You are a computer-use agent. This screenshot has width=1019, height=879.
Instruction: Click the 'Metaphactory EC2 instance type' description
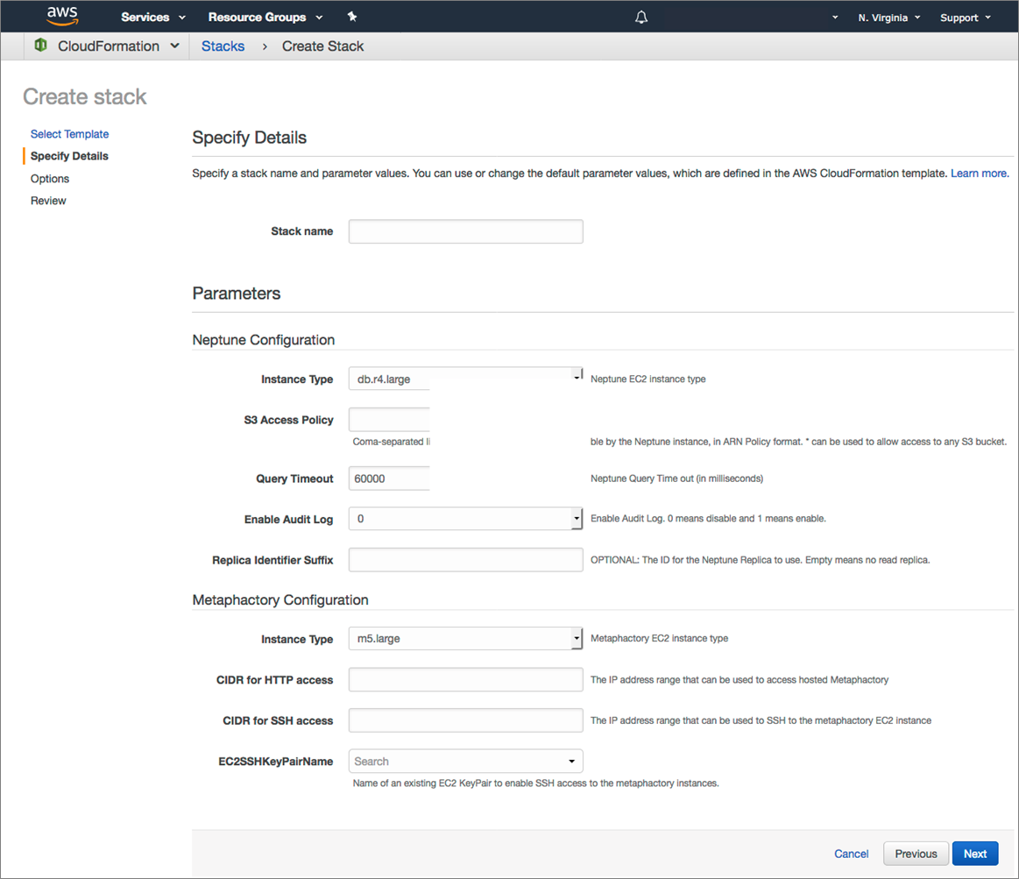pos(659,639)
